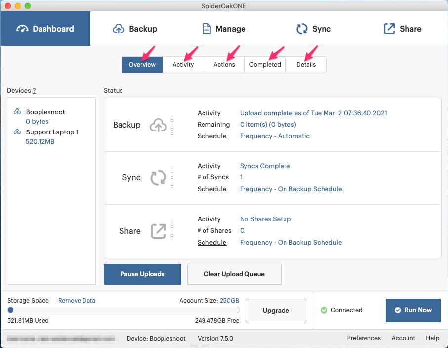Click the Dashboard gauge icon

[x=22, y=29]
